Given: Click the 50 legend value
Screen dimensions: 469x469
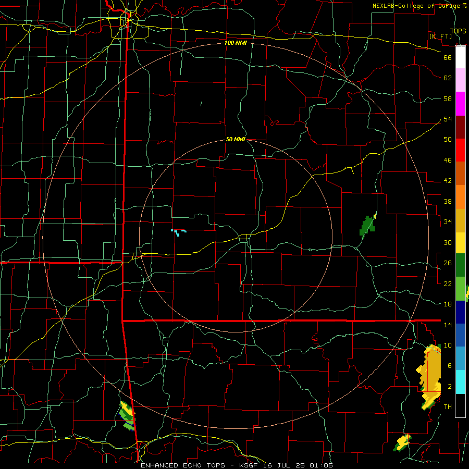Looking at the screenshot, I should tap(448, 139).
